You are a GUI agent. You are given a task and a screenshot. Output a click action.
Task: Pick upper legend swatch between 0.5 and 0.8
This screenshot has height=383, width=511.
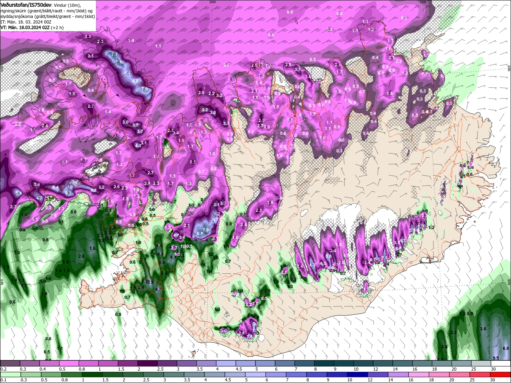[69, 363]
